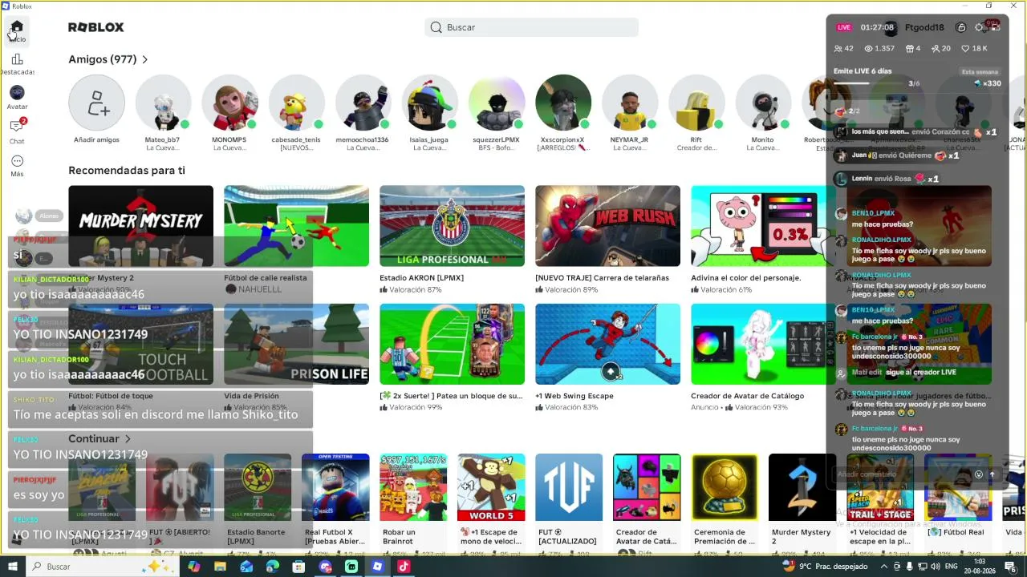The width and height of the screenshot is (1027, 577).
Task: Click the Ftgodd18 streamer name in LIVE panel
Action: pos(924,27)
